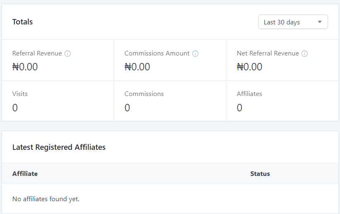Click the Visits stat label
340x214 pixels.
click(20, 94)
